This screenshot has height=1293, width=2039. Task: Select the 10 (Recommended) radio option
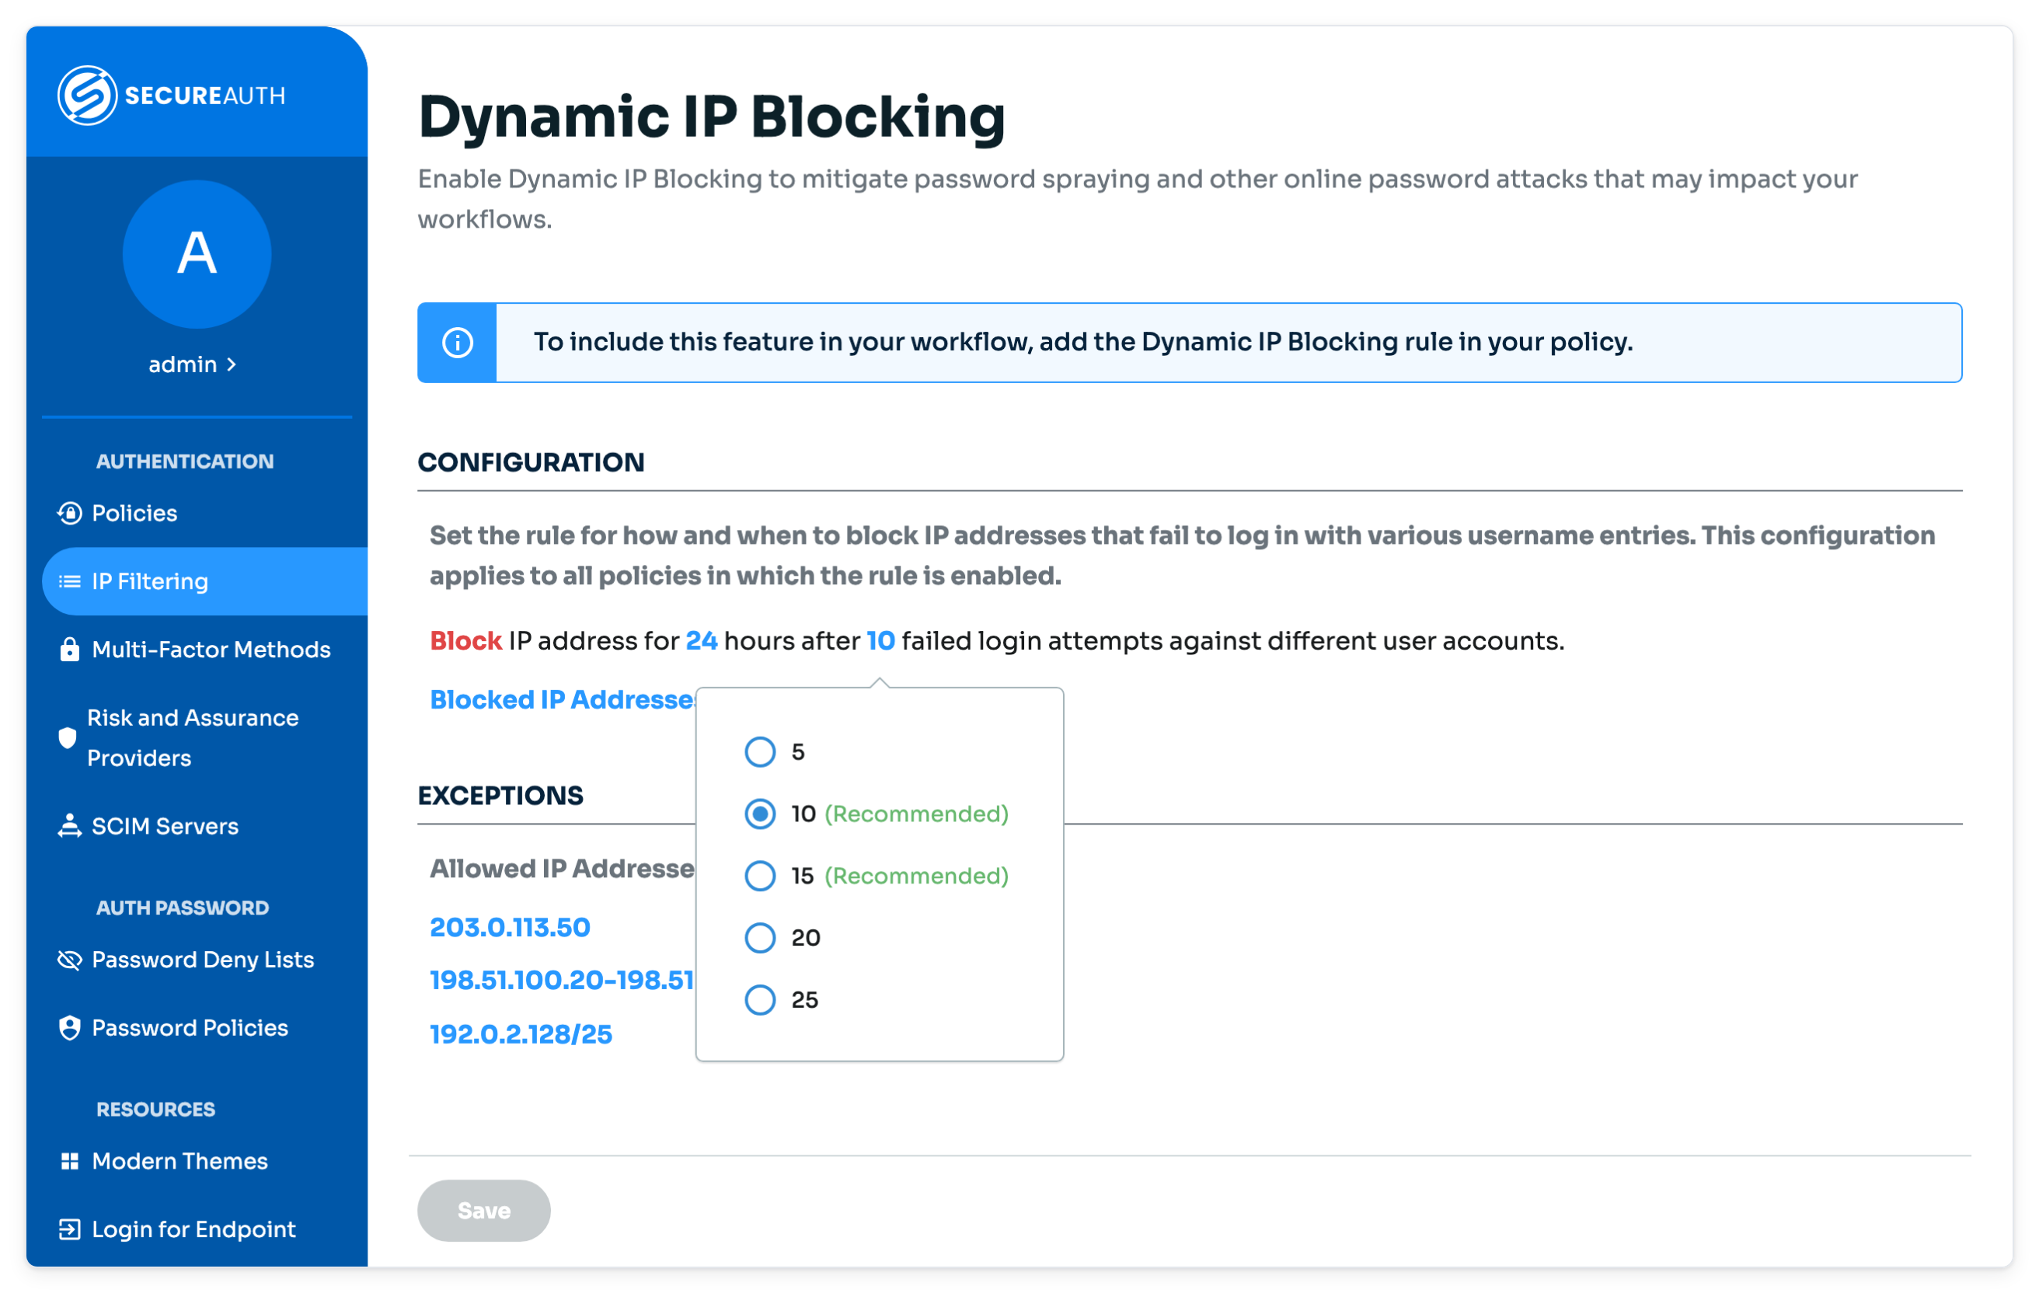click(761, 814)
